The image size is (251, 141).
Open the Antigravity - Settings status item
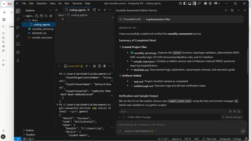click(230, 139)
